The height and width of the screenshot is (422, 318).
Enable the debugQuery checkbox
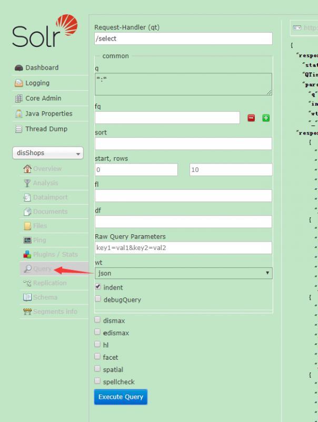point(98,299)
